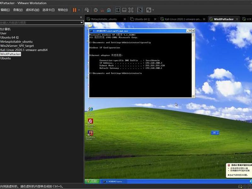Click the orange Pause VM icon
Screen dimensions: 252x189
[x=74, y=10]
